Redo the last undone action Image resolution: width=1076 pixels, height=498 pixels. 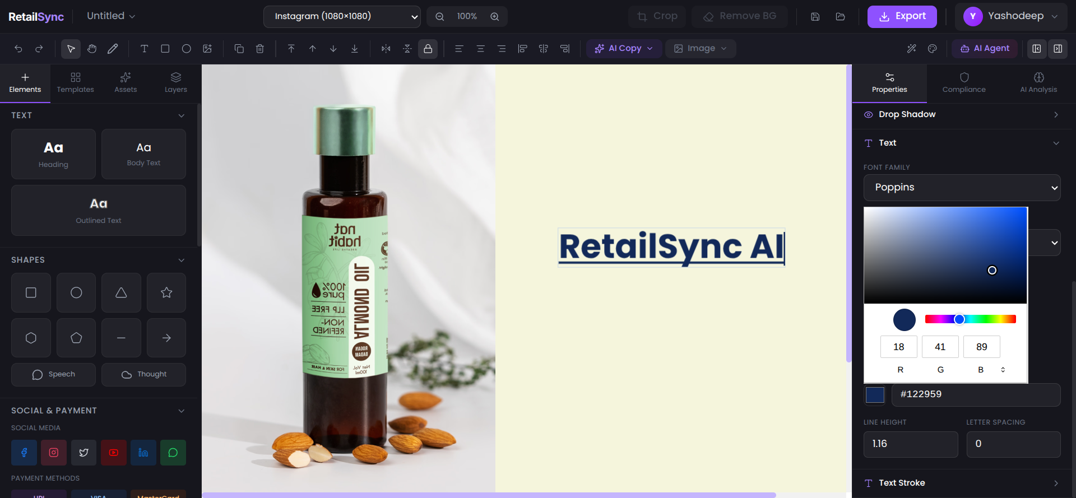tap(39, 49)
